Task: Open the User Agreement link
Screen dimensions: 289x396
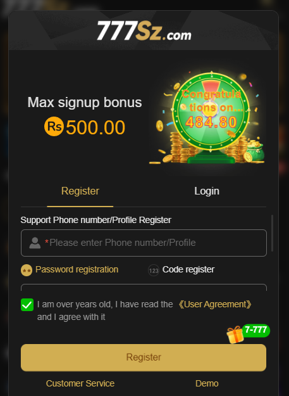Action: [215, 305]
